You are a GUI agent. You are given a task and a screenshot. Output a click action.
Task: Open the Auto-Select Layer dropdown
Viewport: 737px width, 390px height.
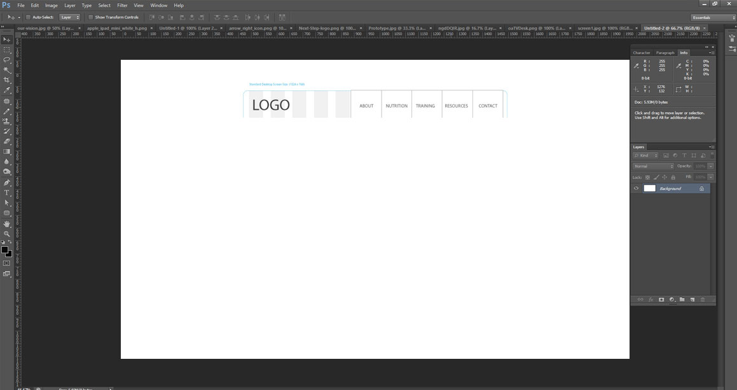pos(69,17)
